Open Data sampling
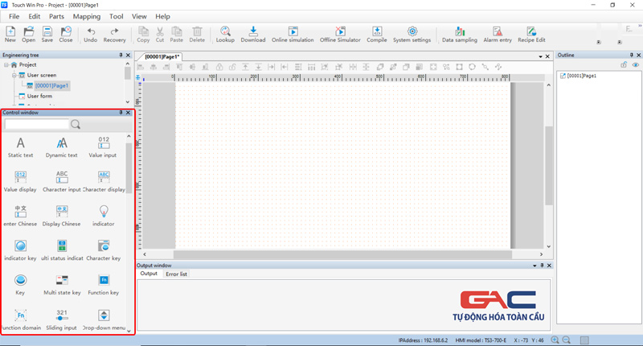This screenshot has width=643, height=346. pos(460,35)
